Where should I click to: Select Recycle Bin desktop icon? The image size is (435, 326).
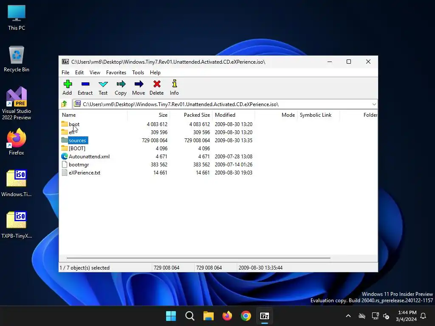[17, 59]
